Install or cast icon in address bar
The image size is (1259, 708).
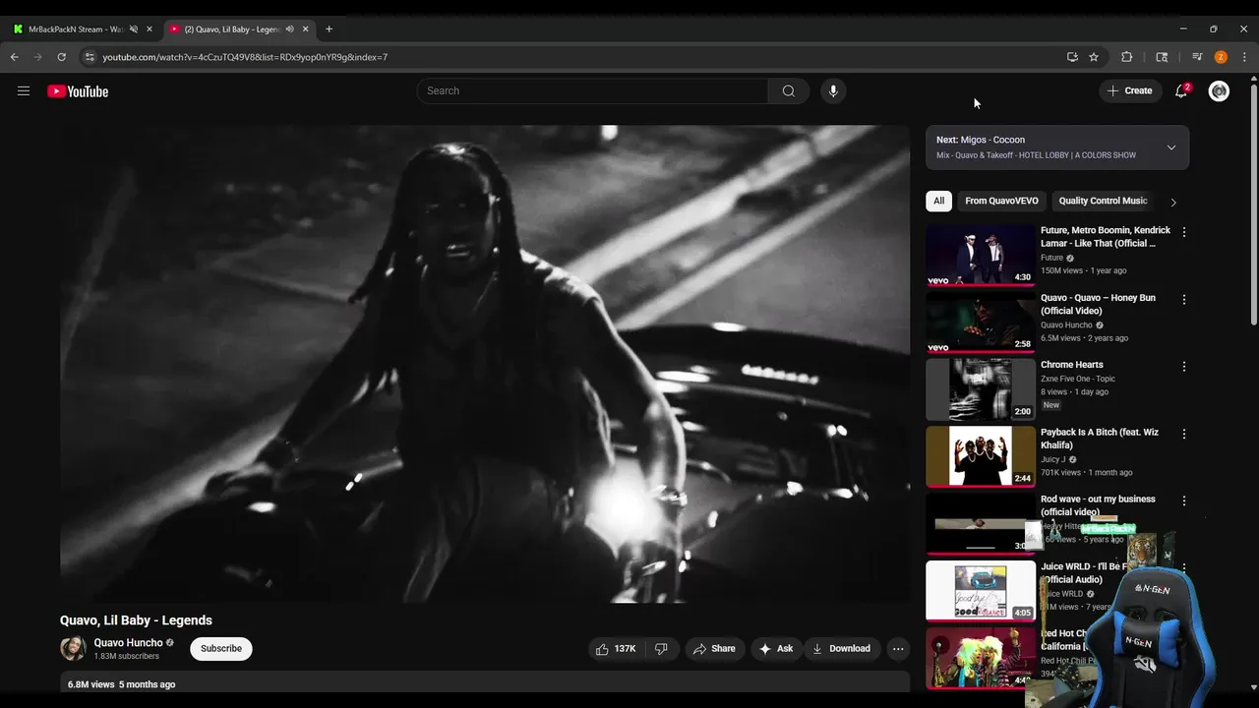(x=1072, y=57)
